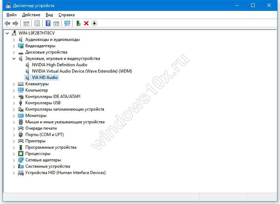
Task: Click the Процессоры chip icon
Action: pyautogui.click(x=21, y=154)
